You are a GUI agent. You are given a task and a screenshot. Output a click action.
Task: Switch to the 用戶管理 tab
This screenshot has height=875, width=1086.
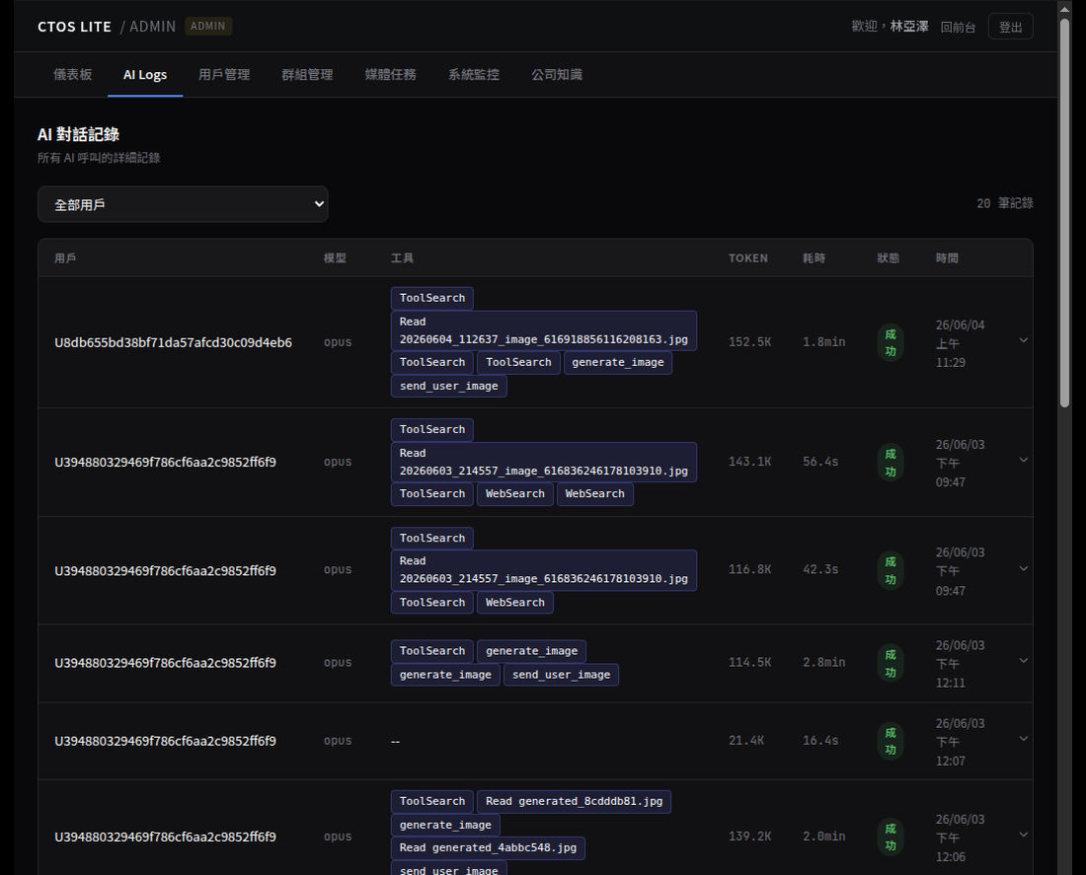pyautogui.click(x=224, y=75)
